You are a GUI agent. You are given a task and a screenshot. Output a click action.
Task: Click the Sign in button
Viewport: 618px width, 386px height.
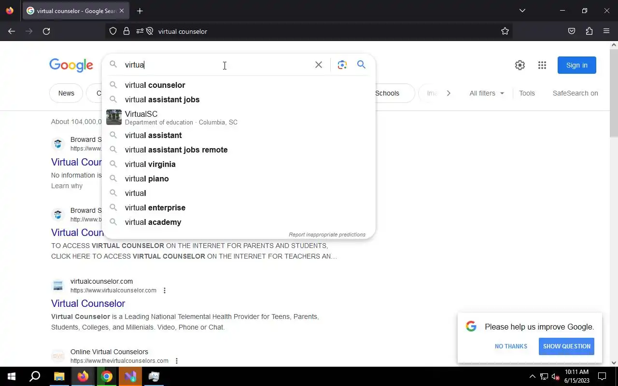point(577,65)
